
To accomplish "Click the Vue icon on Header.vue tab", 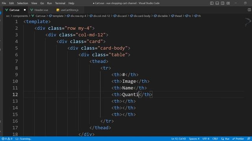I will 31,10.
